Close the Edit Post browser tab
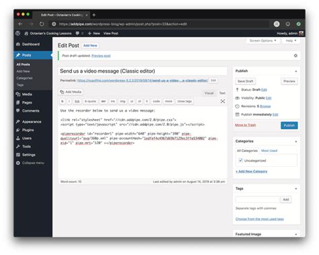This screenshot has width=319, height=255. (87, 15)
